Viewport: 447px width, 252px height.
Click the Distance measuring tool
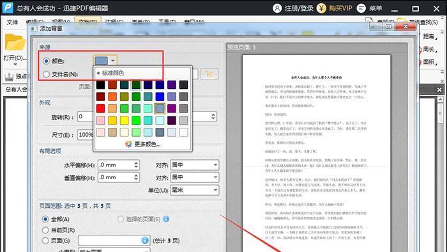coord(428,36)
